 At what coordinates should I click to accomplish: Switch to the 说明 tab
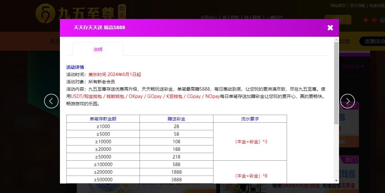click(x=98, y=49)
